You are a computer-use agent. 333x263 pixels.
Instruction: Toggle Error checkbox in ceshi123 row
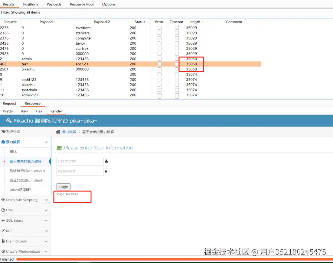coord(159,79)
